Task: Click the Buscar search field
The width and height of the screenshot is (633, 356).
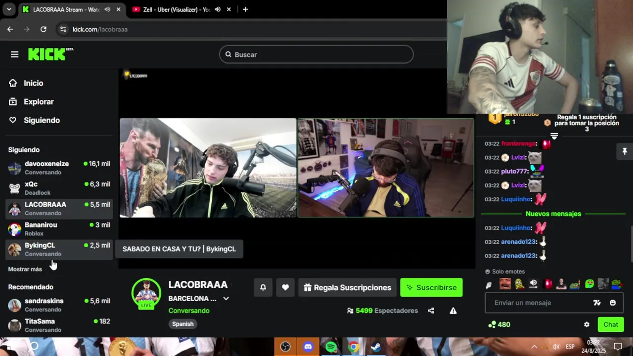Action: pos(316,54)
